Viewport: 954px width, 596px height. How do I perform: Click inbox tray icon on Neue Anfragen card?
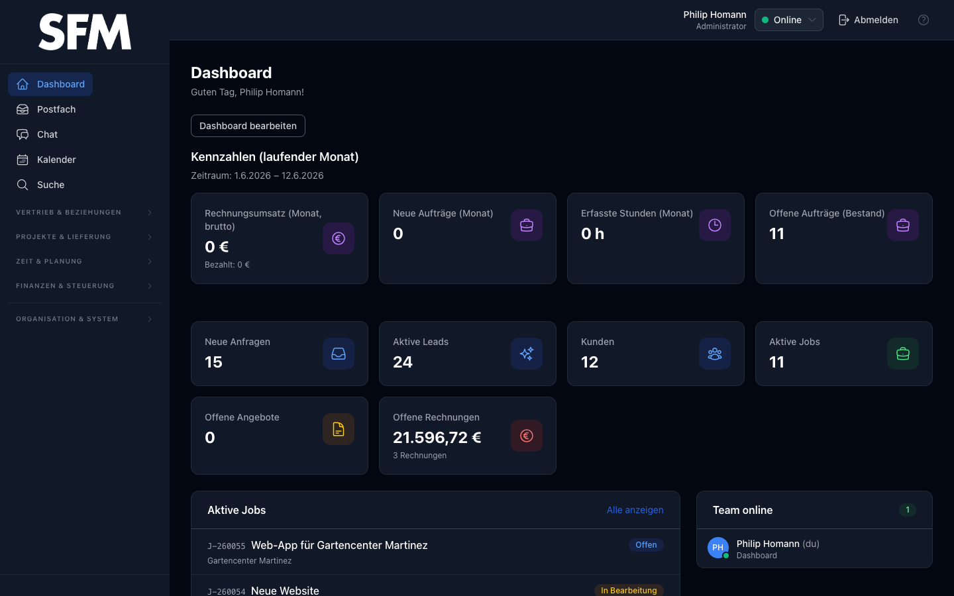click(339, 354)
